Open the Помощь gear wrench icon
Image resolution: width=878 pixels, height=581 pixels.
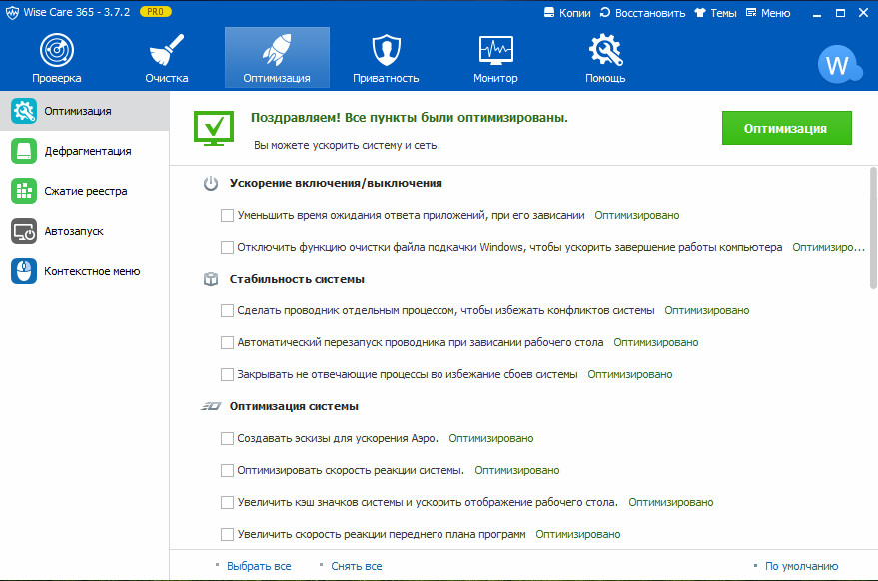click(606, 50)
